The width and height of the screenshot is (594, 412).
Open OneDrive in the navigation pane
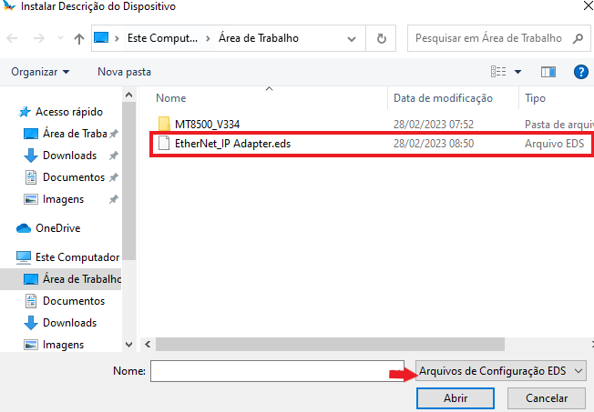(x=57, y=228)
